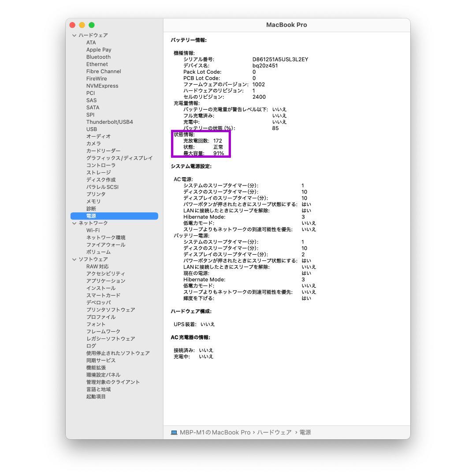This screenshot has height=475, width=476.
Task: Select Bluetooth in the sidebar
Action: click(98, 57)
